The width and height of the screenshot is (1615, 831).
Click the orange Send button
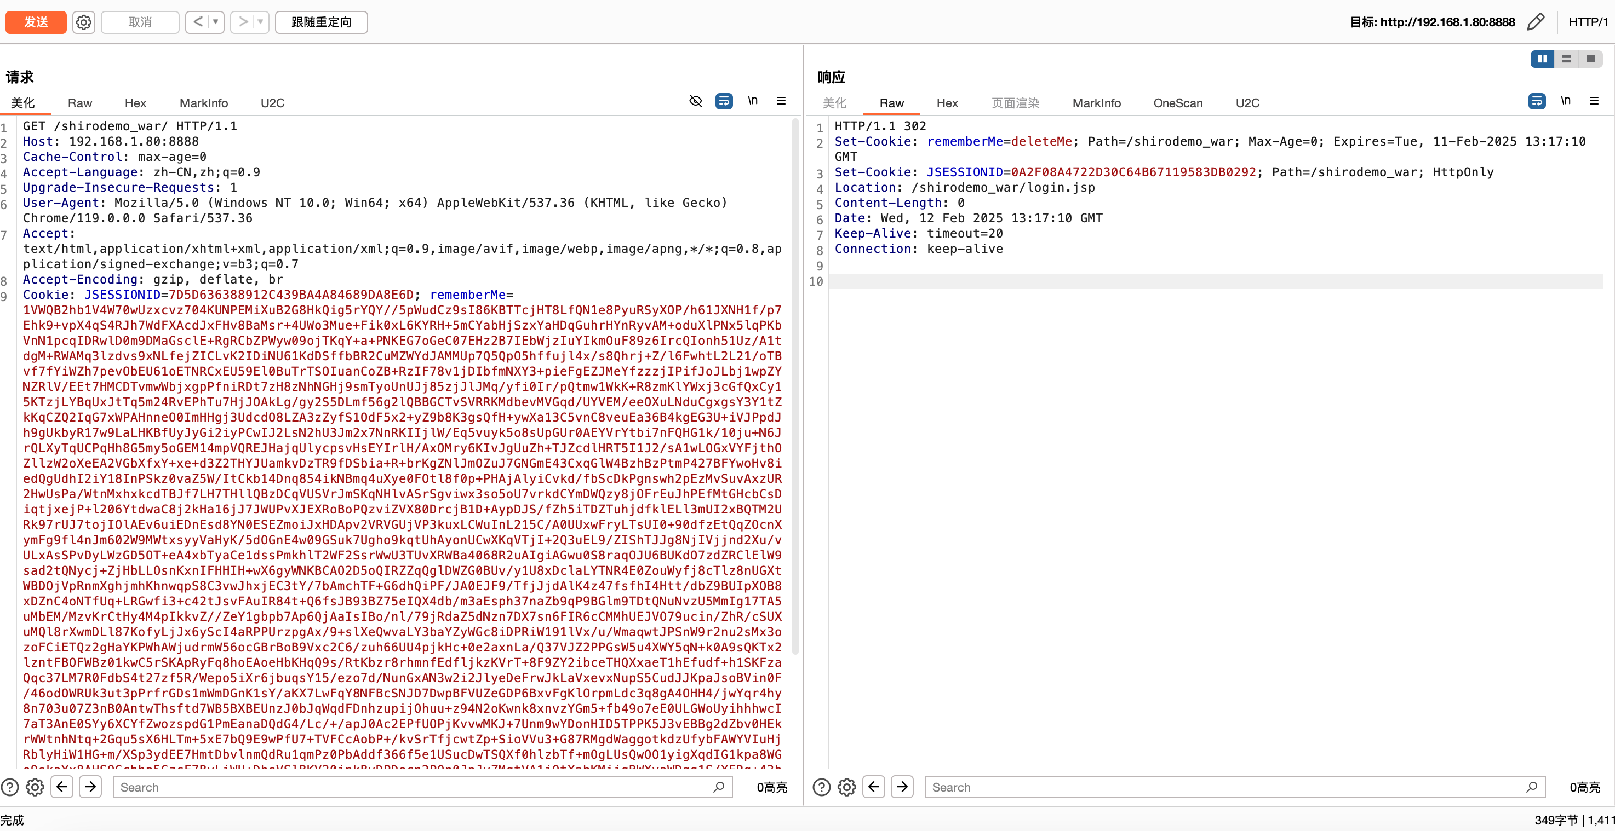tap(36, 22)
